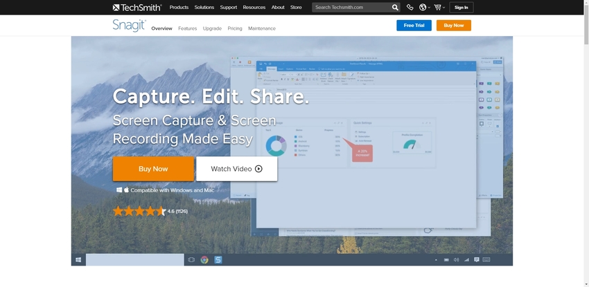The height and width of the screenshot is (287, 589).
Task: Click the phone contact icon
Action: (410, 7)
